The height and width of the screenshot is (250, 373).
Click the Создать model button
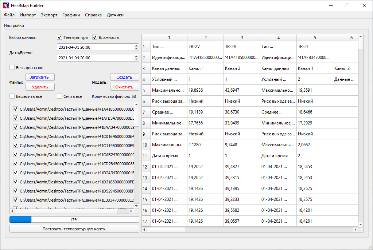124,77
